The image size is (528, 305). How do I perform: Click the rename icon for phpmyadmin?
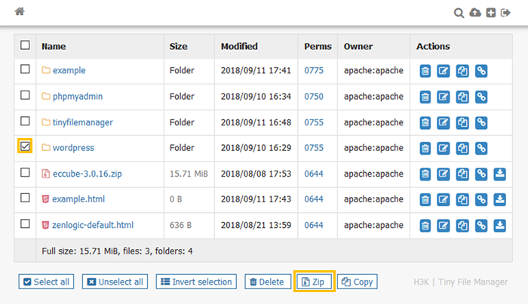coord(444,97)
